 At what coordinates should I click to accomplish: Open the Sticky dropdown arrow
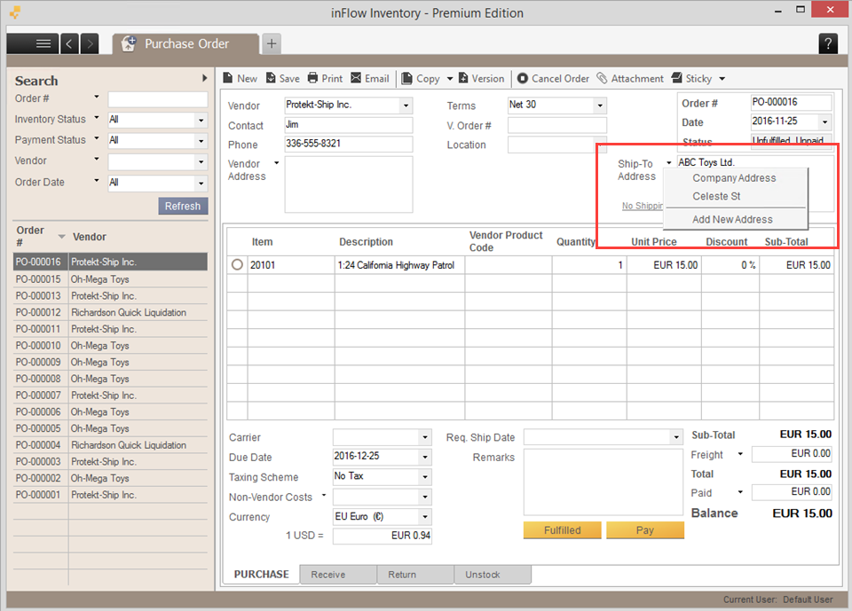[x=722, y=79]
